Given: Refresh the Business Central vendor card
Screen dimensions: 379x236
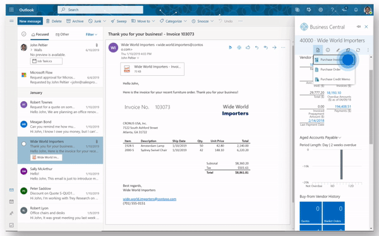Looking at the screenshot, I should point(358,50).
